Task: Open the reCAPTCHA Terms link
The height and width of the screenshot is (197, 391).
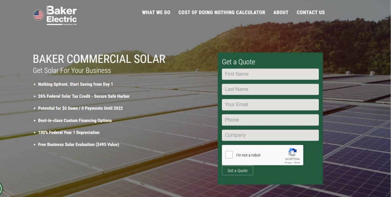Action: coord(297,163)
